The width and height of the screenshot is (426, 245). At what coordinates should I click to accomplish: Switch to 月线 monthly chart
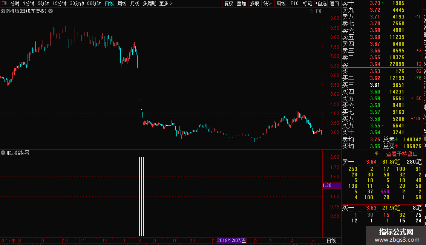(x=135, y=3)
